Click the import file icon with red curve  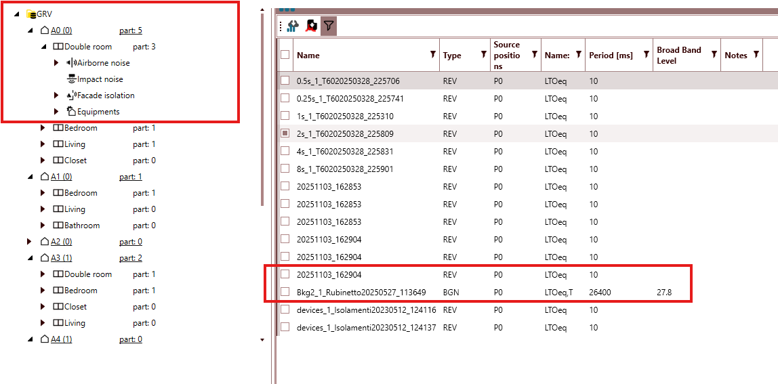[311, 26]
